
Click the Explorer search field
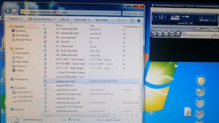click(133, 14)
